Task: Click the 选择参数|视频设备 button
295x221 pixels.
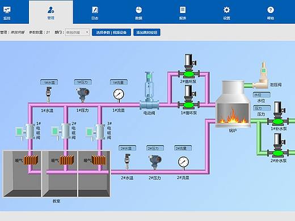Action: click(111, 32)
